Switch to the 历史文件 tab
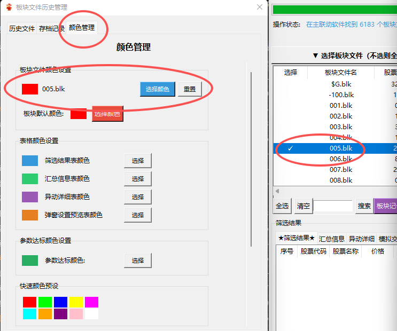The image size is (397, 331). pyautogui.click(x=22, y=28)
